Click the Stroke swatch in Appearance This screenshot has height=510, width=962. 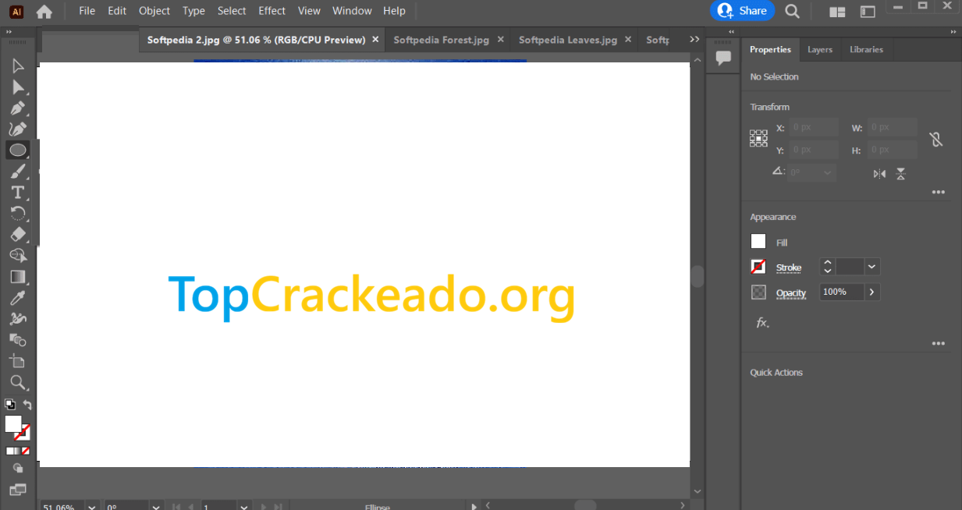[758, 267]
